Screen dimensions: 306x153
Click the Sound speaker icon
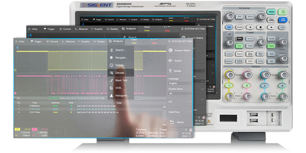(x=170, y=60)
